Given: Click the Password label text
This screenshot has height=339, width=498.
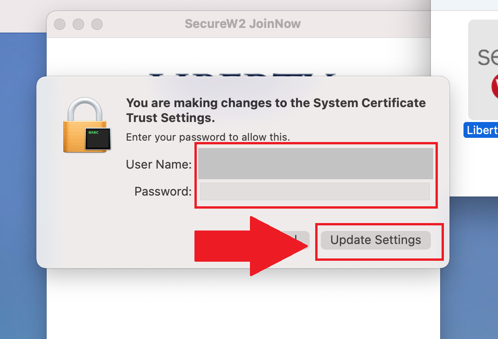Looking at the screenshot, I should [163, 191].
